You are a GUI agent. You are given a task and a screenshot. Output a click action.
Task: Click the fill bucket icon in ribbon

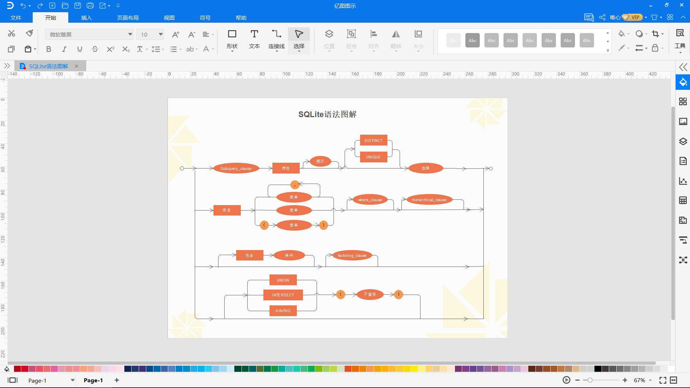(621, 34)
